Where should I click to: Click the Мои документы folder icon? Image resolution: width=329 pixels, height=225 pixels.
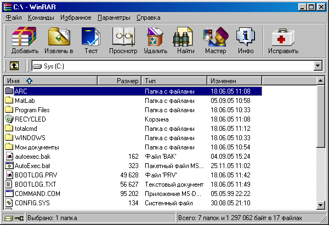[9, 147]
